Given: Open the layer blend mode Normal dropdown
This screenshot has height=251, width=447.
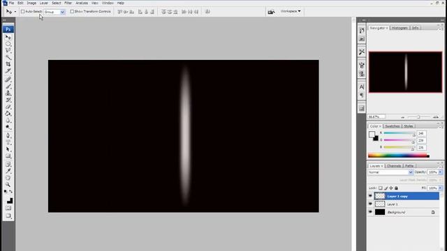Looking at the screenshot, I should point(390,172).
